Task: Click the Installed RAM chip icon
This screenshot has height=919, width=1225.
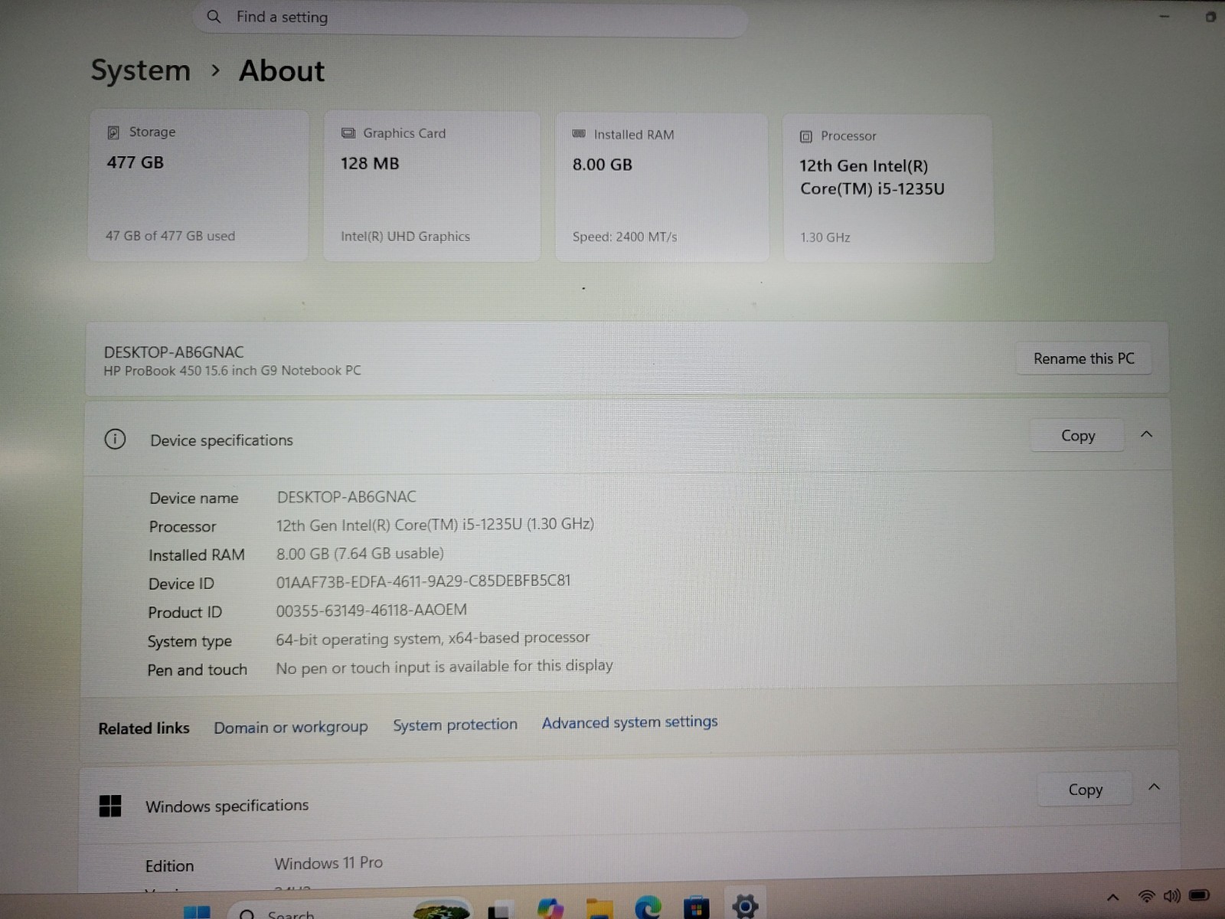Action: tap(579, 134)
